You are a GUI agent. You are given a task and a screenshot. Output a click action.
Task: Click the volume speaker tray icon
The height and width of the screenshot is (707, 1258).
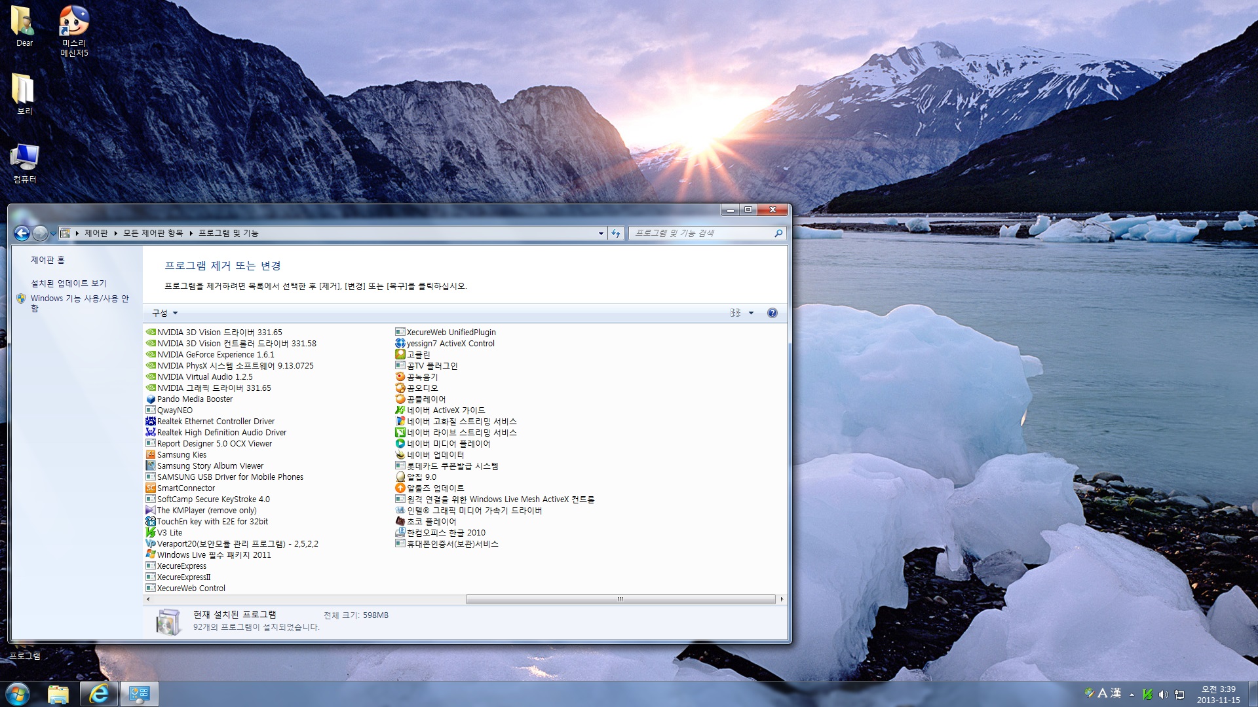click(x=1163, y=695)
